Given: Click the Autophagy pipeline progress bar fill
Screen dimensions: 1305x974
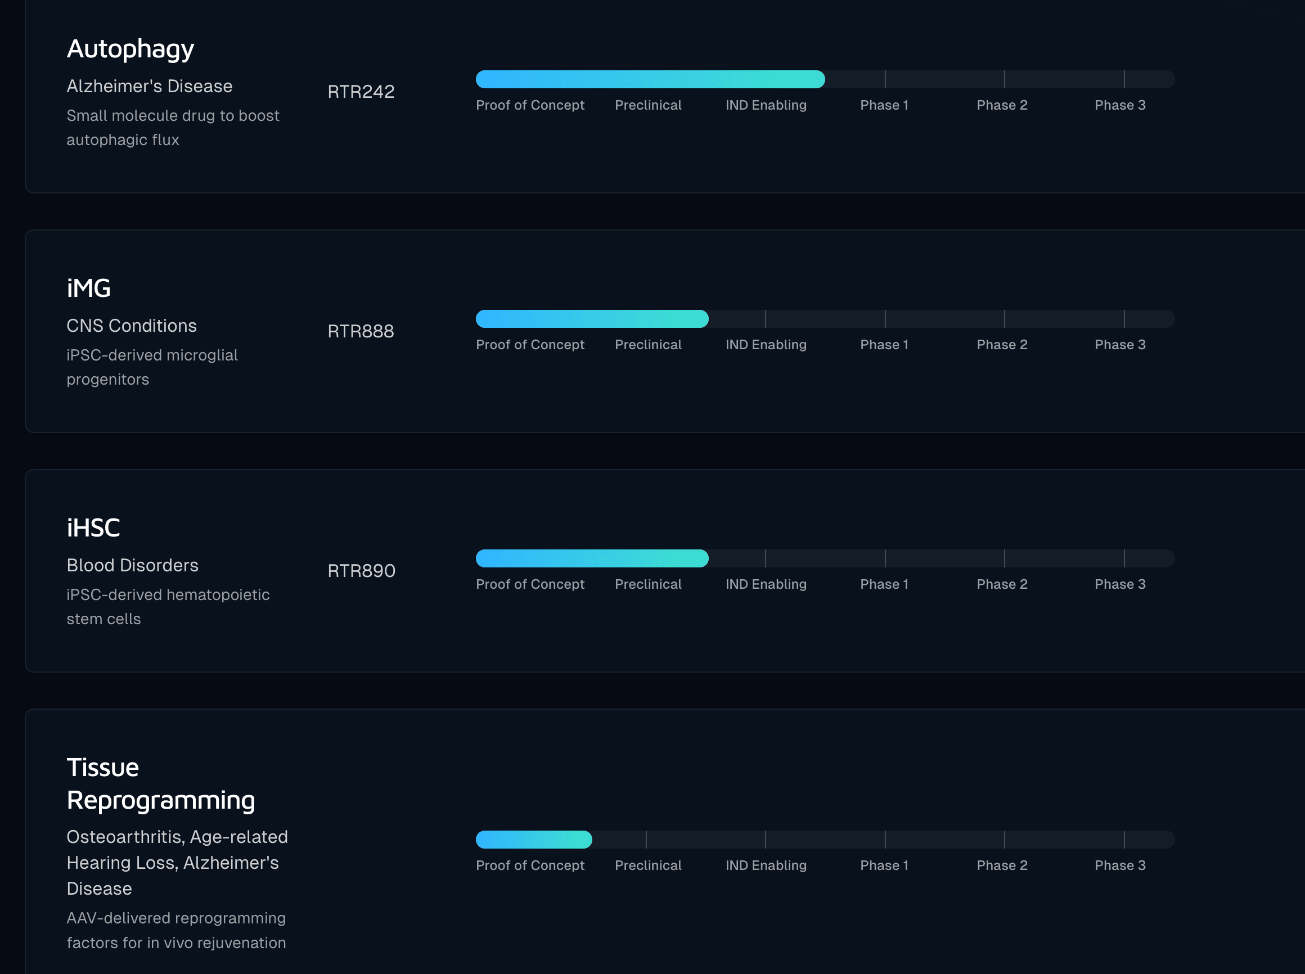Looking at the screenshot, I should pyautogui.click(x=650, y=79).
